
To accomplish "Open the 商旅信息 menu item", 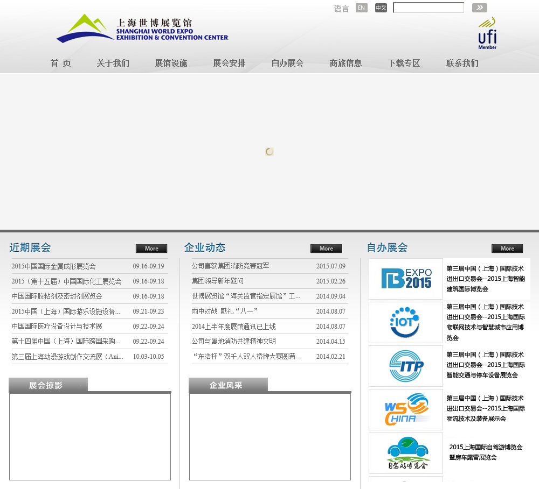I will click(346, 63).
